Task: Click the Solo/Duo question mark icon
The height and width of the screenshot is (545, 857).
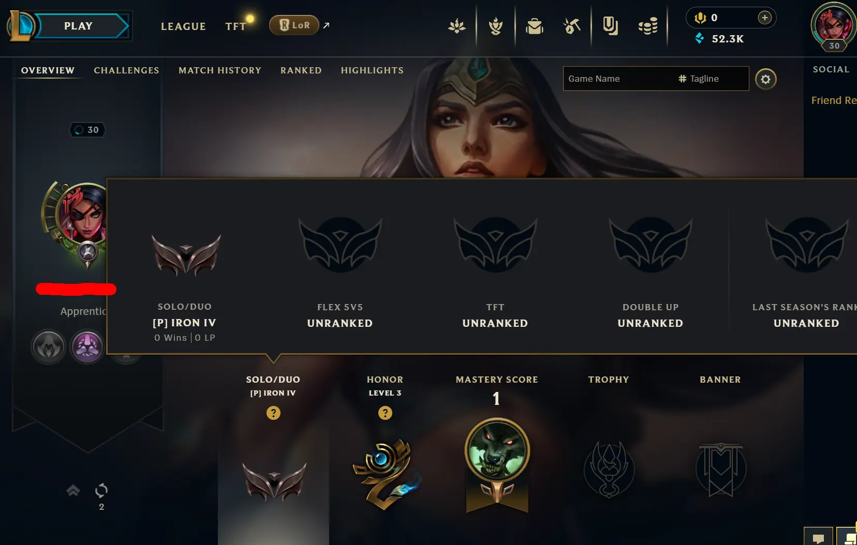Action: pos(273,413)
